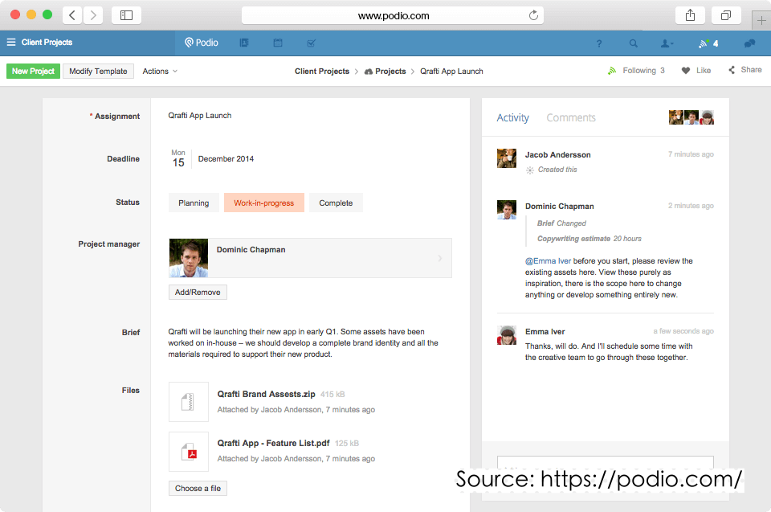Click Dominic Chapman name in activity stream

559,207
